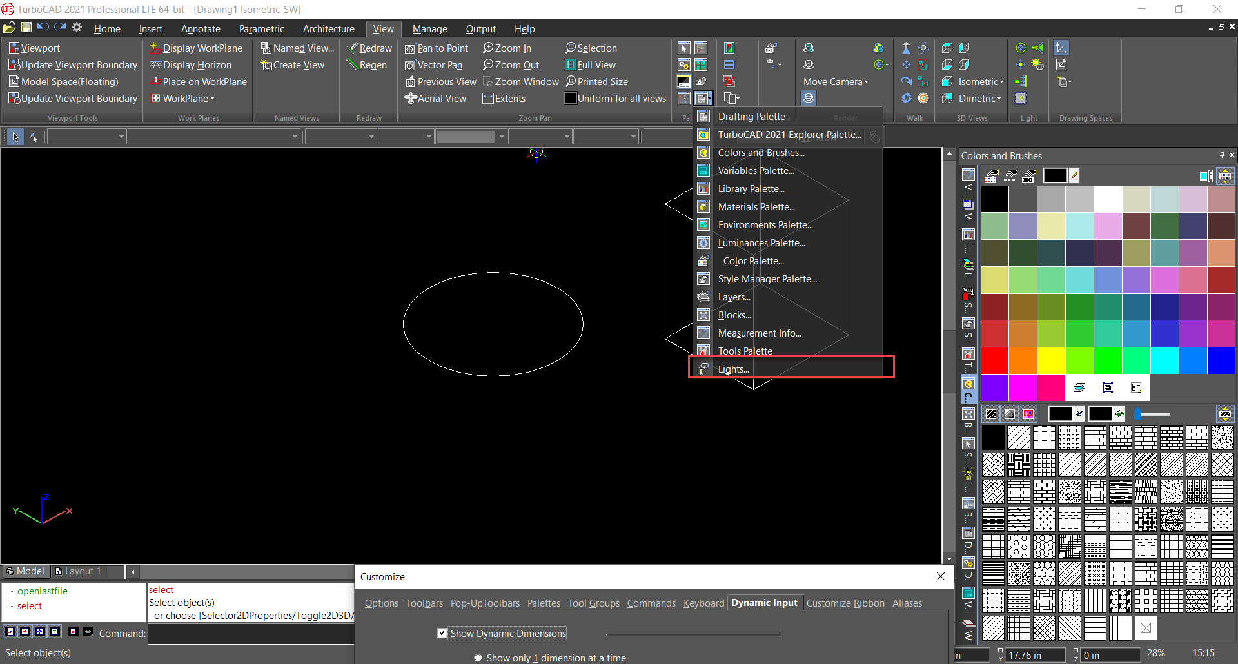Expand the Dimetric views dropdown
The image size is (1238, 664).
point(999,99)
